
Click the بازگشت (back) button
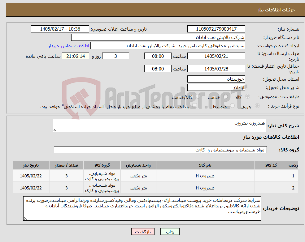click(x=143, y=231)
